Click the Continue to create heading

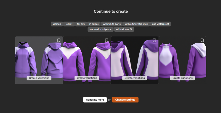pyautogui.click(x=111, y=12)
